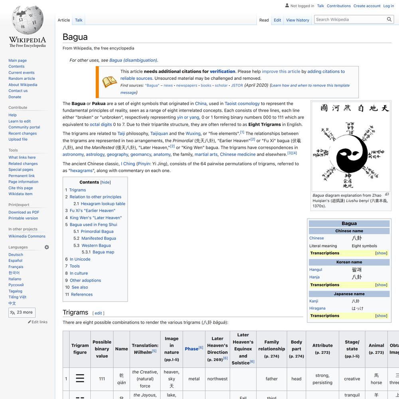Click the open book citation icon
The image size is (399, 399).
click(109, 82)
